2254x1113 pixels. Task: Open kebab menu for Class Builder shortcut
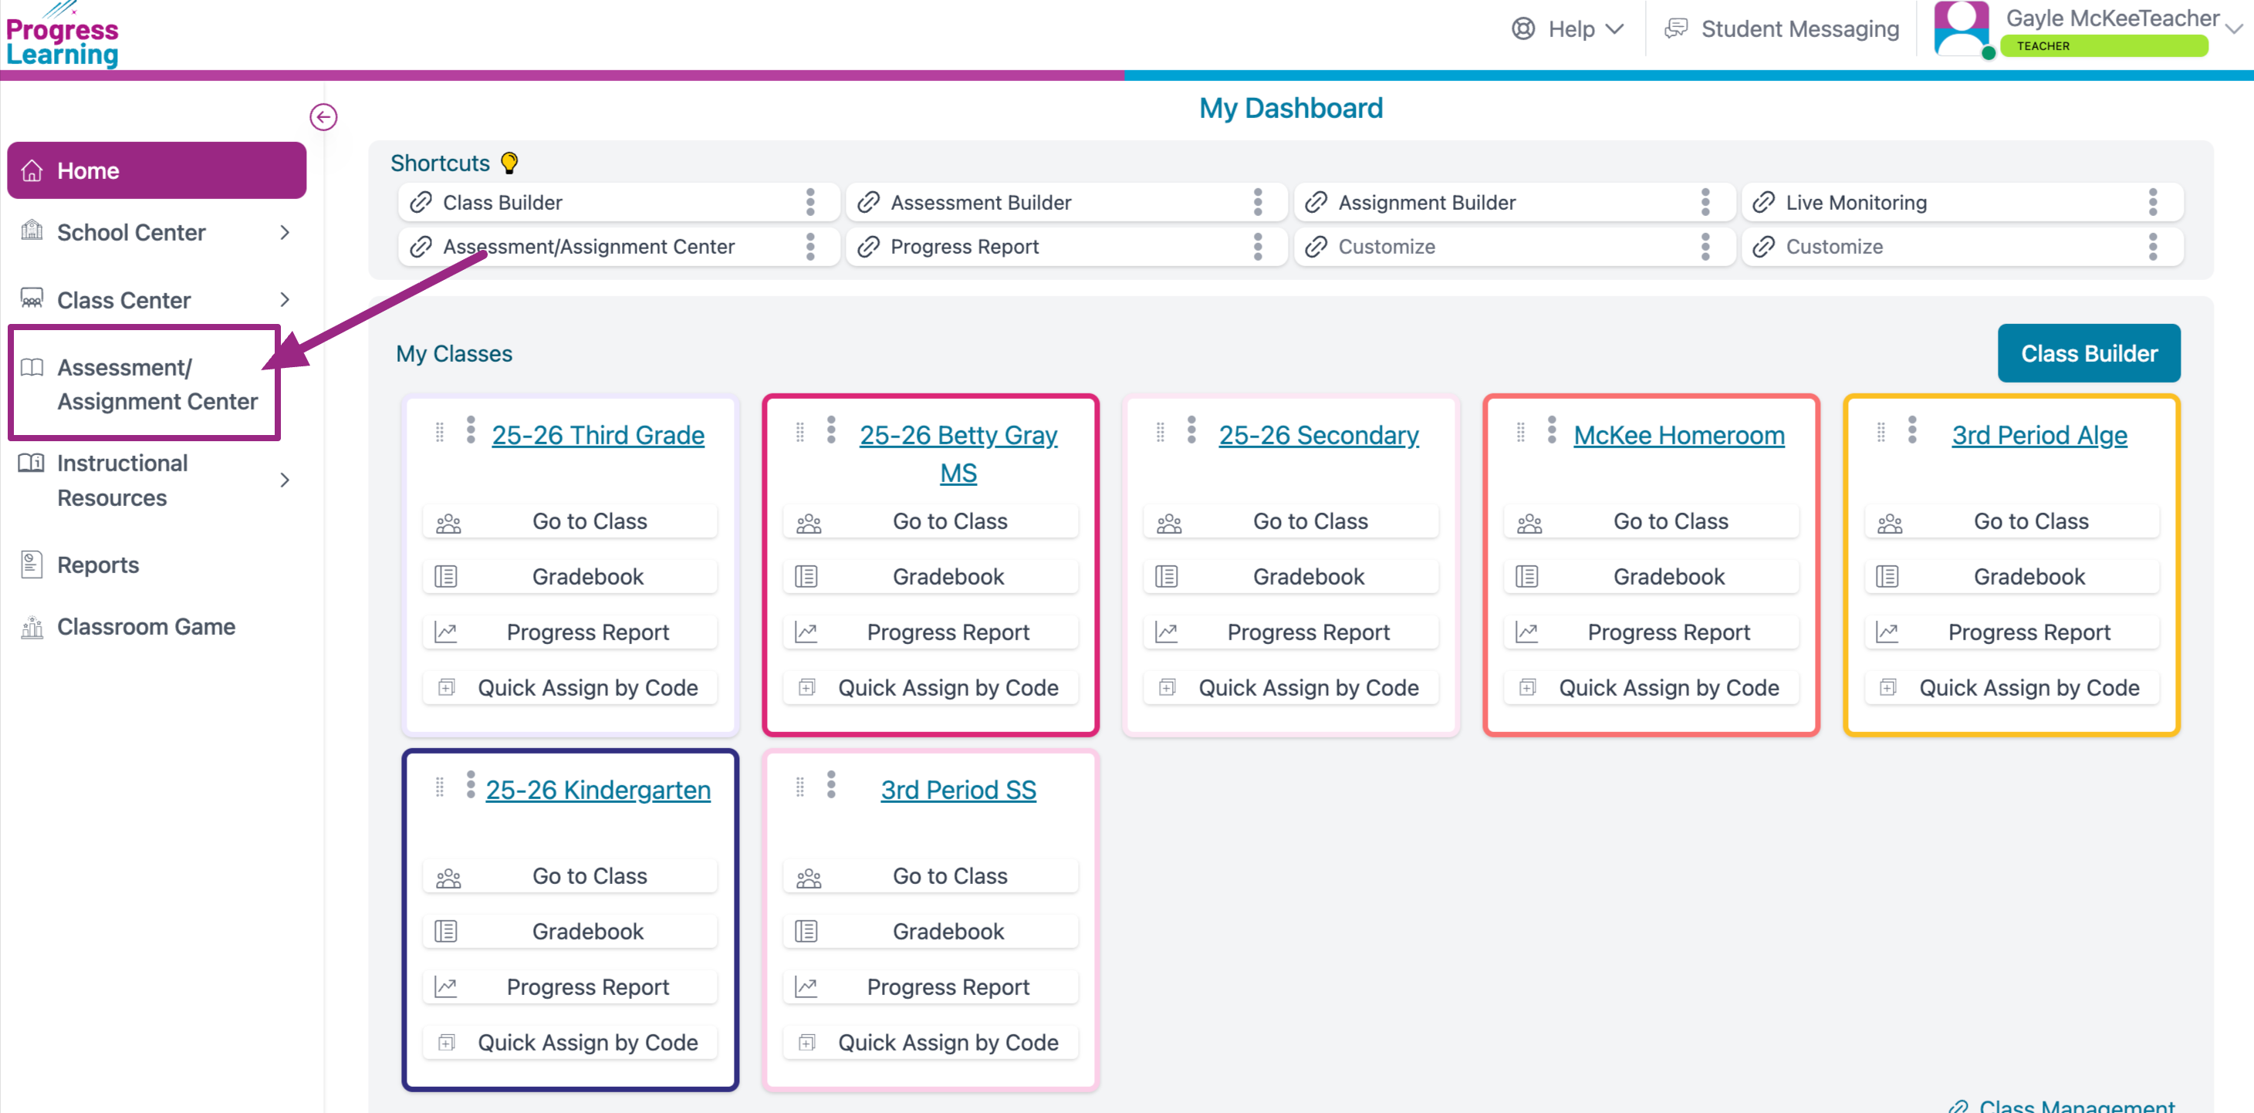(810, 202)
